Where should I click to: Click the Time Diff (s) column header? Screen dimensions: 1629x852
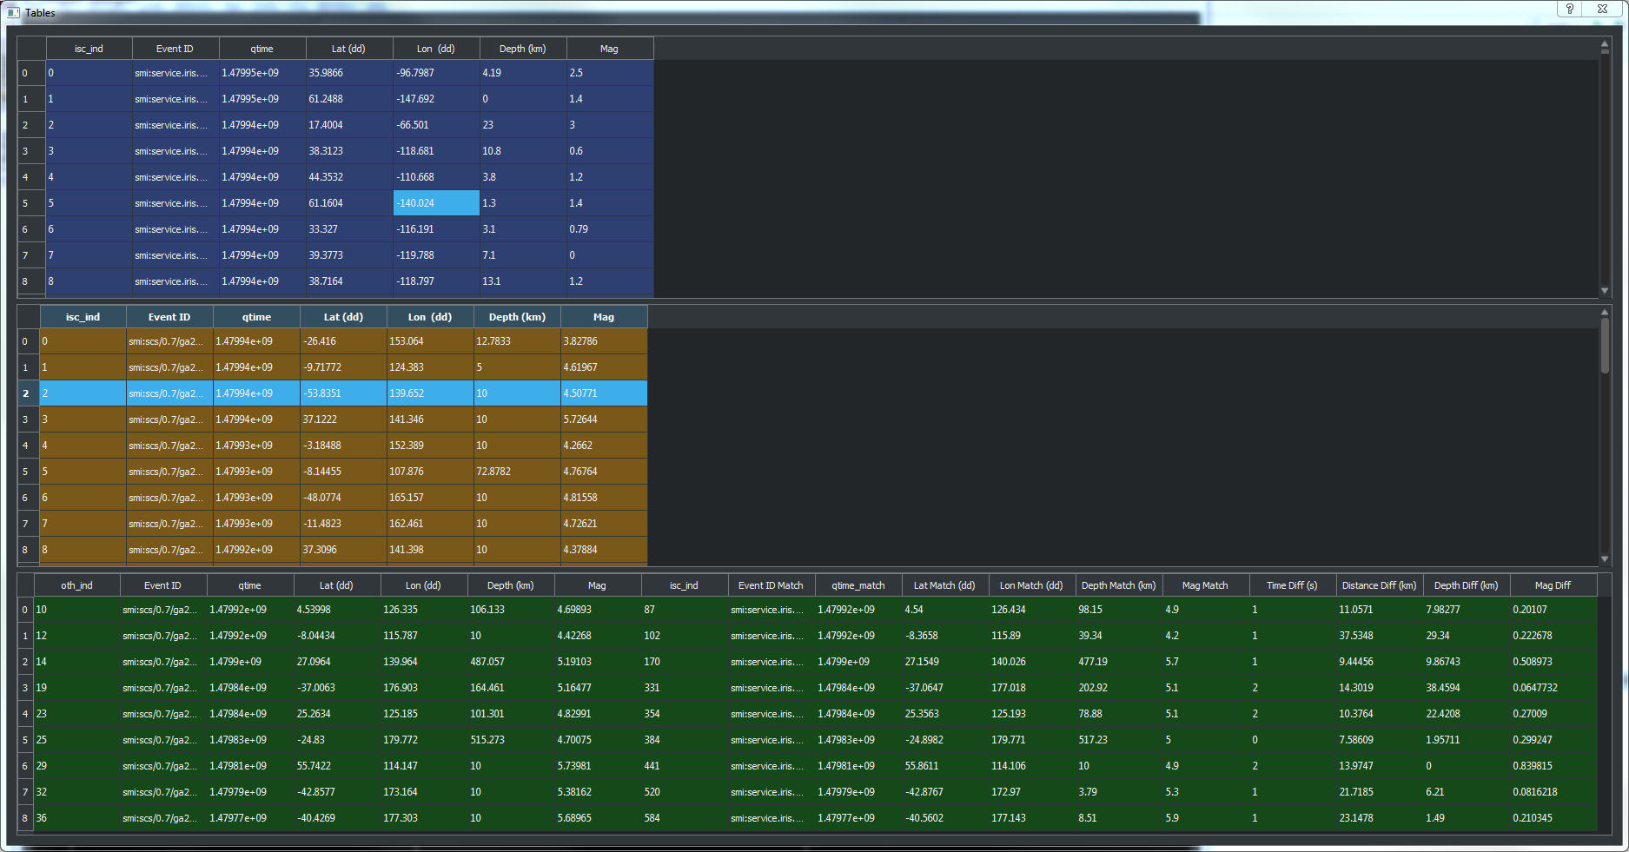[x=1293, y=585]
